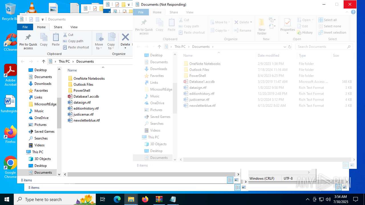Click Select all in Not Responding window
Image resolution: width=365 pixels, height=205 pixels.
click(328, 20)
